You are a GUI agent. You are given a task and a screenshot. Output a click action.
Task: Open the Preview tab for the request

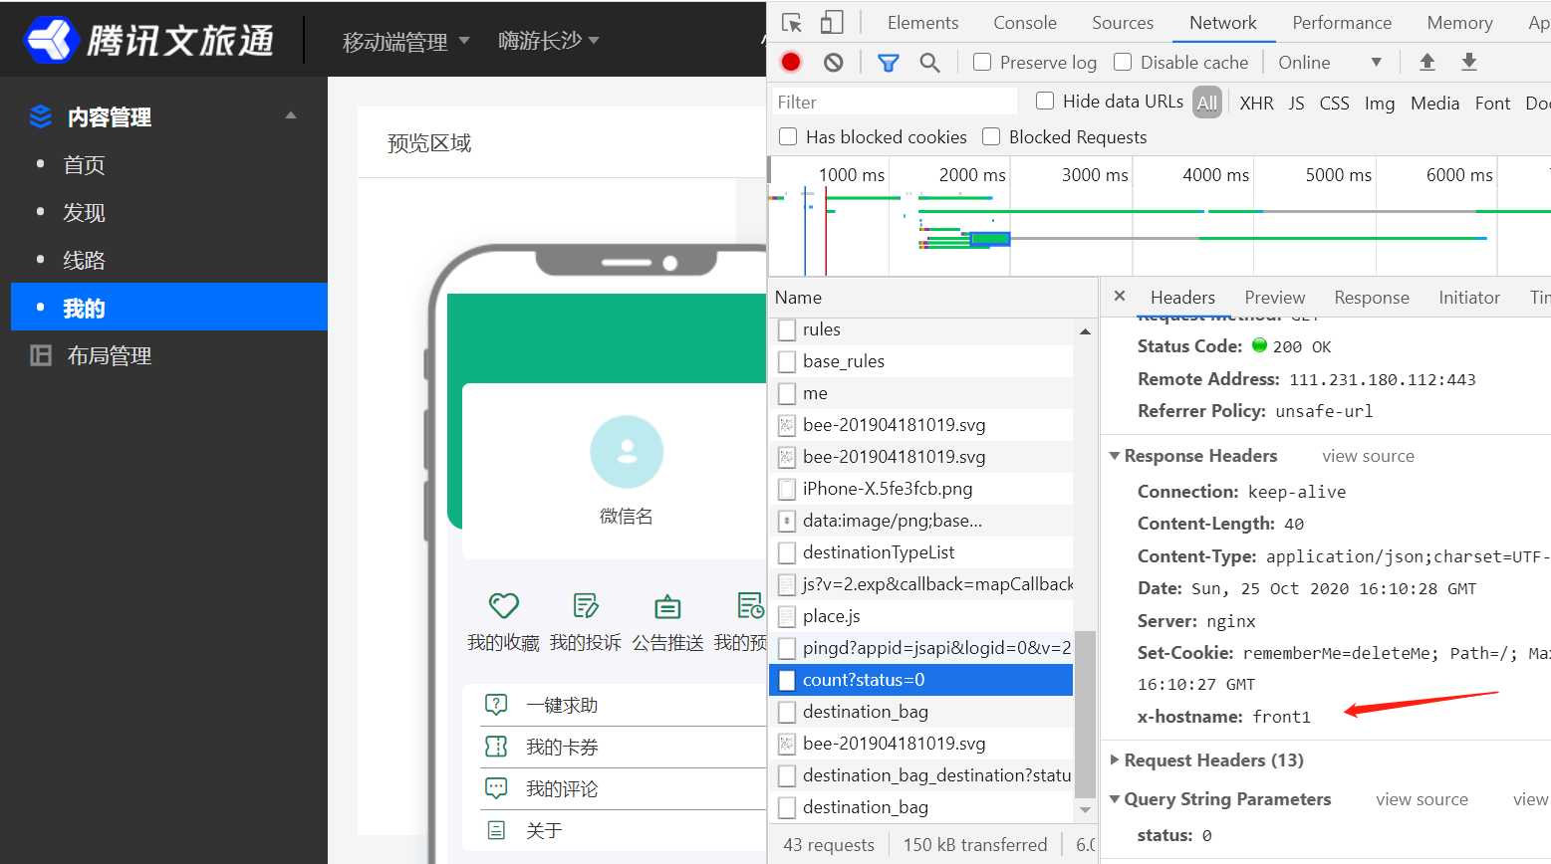click(1274, 297)
